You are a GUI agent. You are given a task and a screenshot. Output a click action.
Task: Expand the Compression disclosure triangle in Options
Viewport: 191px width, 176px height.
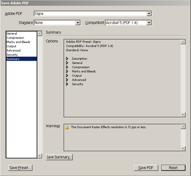(x=67, y=67)
